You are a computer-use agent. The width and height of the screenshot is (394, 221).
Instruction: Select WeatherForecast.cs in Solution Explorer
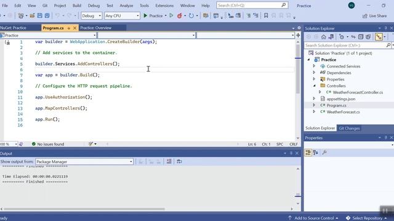click(x=343, y=112)
